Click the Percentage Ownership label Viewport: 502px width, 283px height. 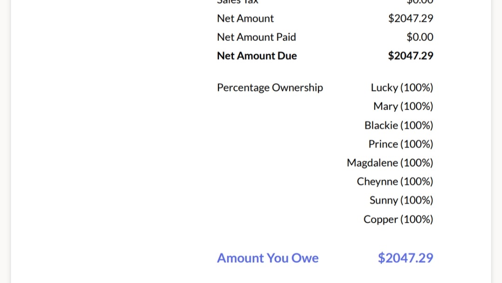click(x=270, y=88)
